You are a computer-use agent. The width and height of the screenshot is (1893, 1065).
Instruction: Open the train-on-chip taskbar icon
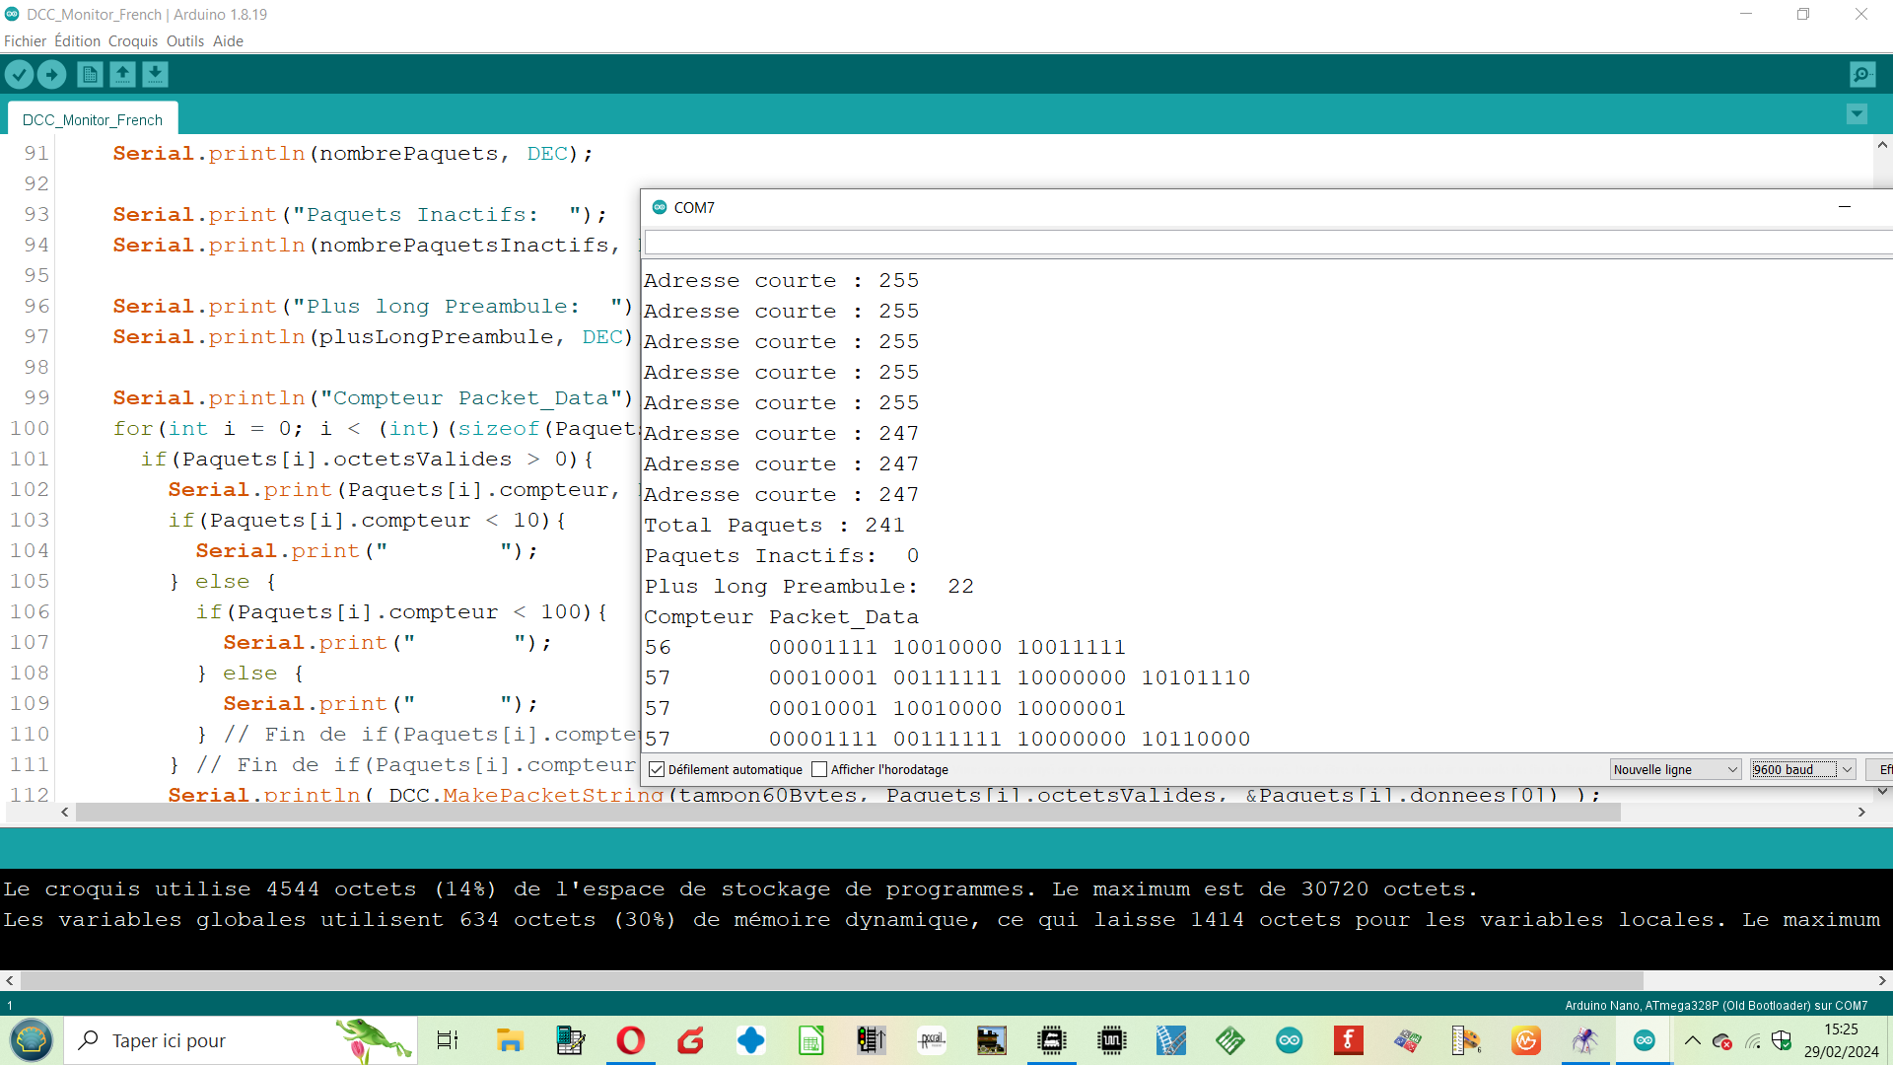(x=1052, y=1040)
